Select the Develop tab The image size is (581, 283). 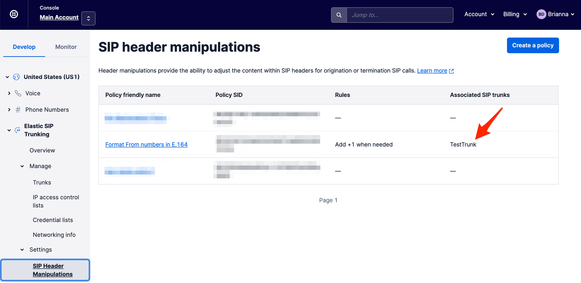tap(24, 47)
